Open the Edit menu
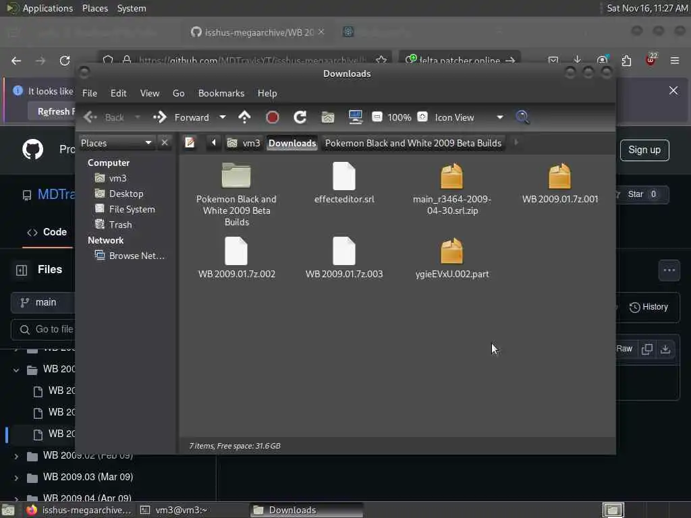691x518 pixels. pyautogui.click(x=118, y=93)
